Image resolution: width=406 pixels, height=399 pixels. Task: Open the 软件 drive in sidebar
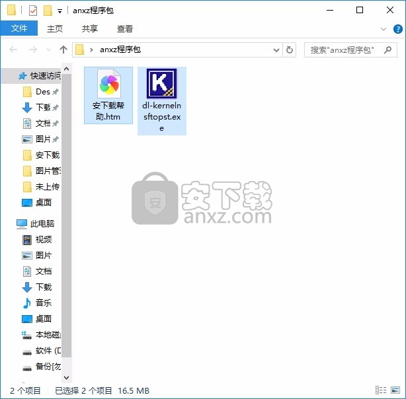(x=41, y=351)
